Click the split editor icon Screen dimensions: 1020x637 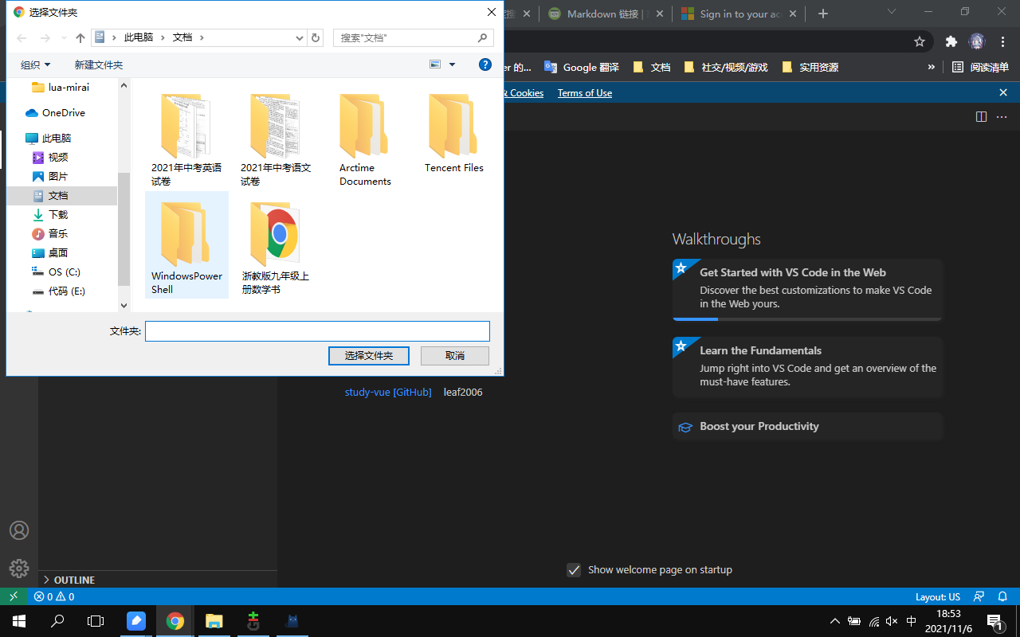tap(981, 117)
